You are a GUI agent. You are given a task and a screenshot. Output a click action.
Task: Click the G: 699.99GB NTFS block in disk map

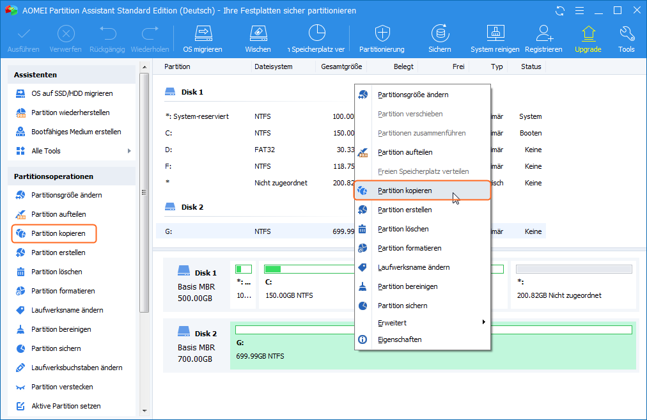pos(433,345)
